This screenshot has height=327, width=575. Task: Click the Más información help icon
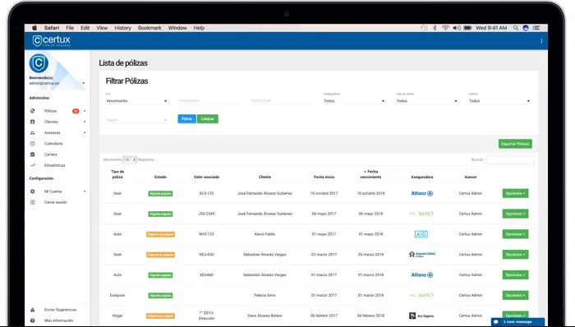pos(33,320)
